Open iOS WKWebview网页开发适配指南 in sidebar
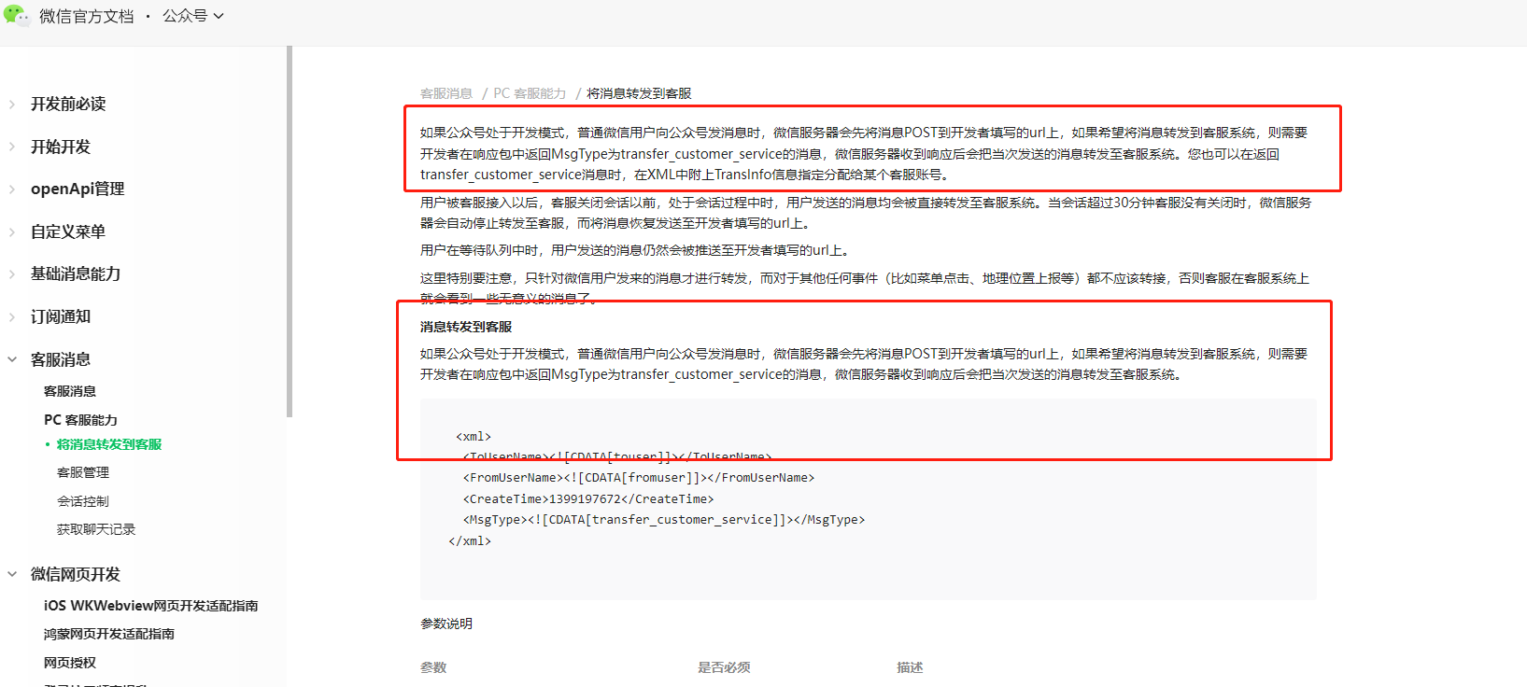This screenshot has width=1527, height=687. click(151, 606)
